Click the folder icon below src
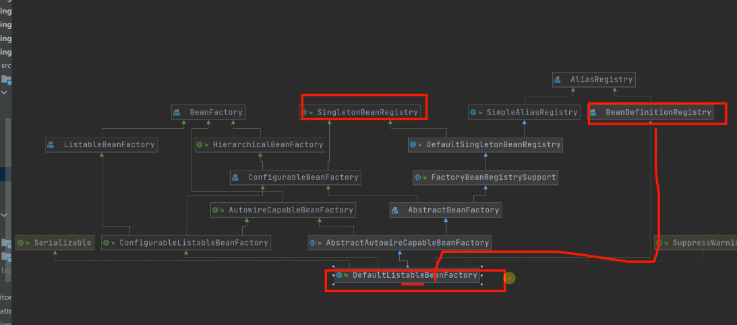The height and width of the screenshot is (325, 737). tap(6, 80)
